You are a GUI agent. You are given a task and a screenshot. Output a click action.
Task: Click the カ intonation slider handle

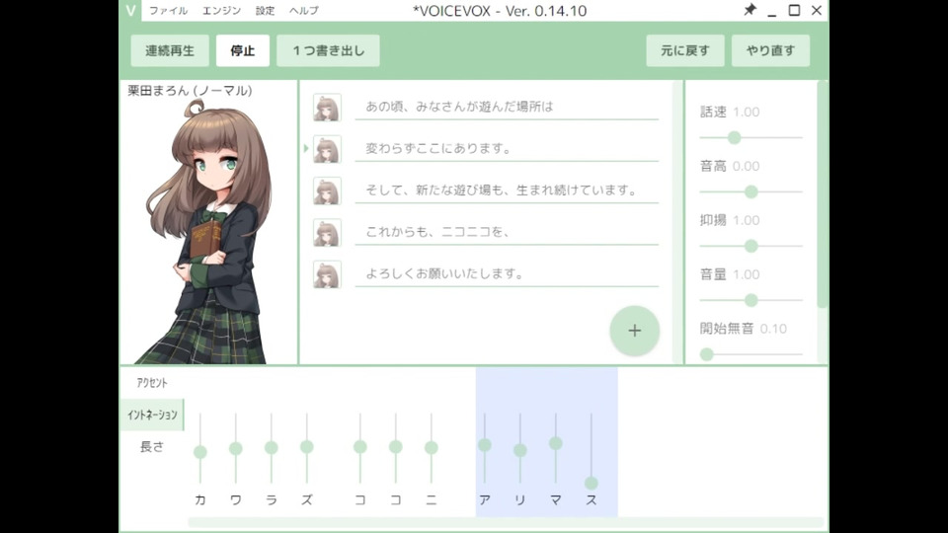200,452
